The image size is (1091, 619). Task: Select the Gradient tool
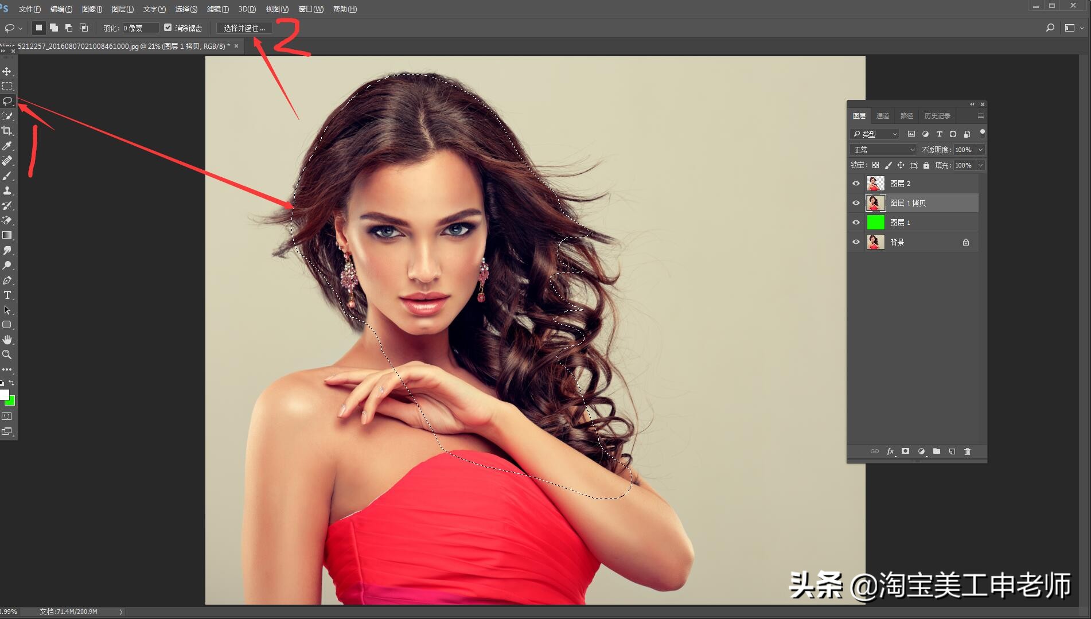pyautogui.click(x=7, y=235)
